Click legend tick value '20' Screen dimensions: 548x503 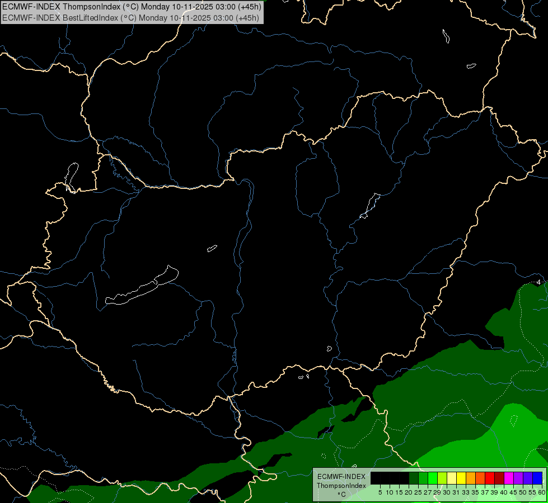[x=409, y=492]
